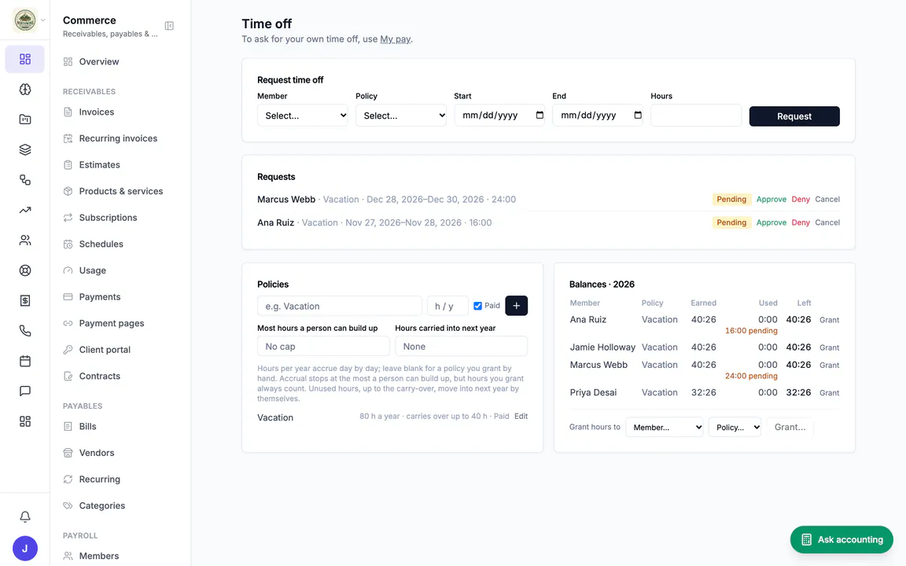Open the phone icon in left rail
This screenshot has height=566, width=906.
[x=25, y=331]
